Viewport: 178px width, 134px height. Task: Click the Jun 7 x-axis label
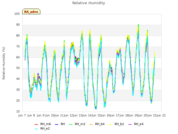22,115
